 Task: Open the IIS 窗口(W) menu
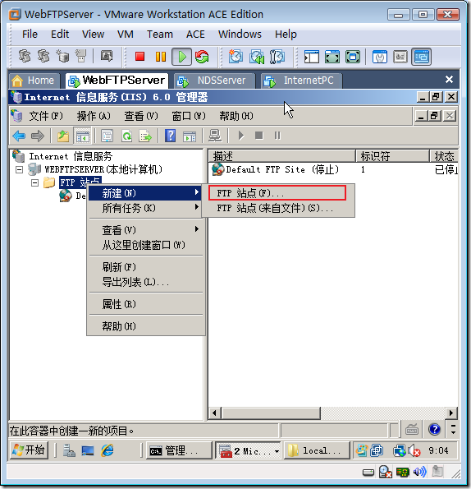(189, 116)
